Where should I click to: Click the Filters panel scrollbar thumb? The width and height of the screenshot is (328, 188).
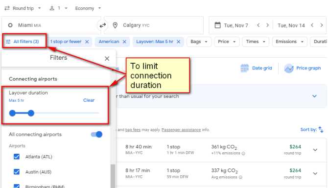[x=113, y=176]
